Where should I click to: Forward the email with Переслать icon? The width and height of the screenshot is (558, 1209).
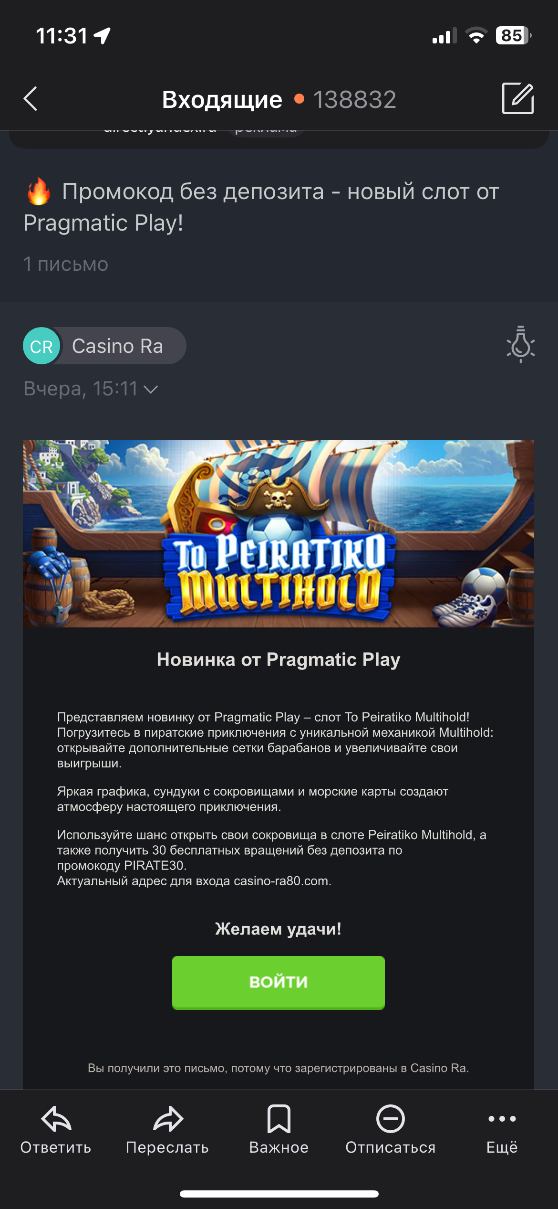pyautogui.click(x=167, y=1119)
